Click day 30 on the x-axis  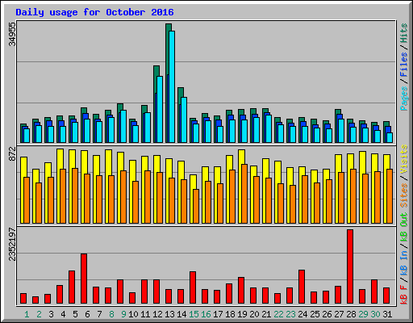375,314
